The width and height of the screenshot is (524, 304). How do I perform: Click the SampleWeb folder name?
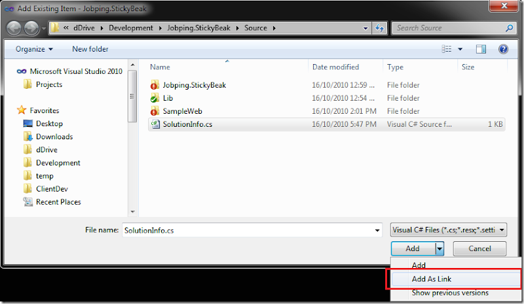coord(183,111)
